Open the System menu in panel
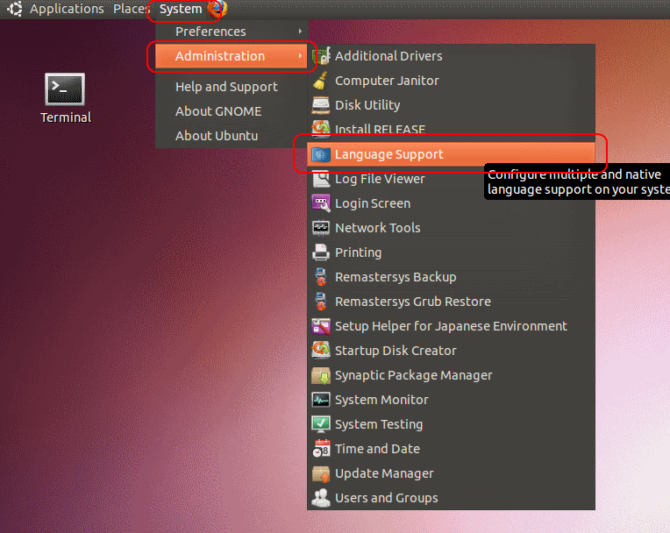670x533 pixels. pyautogui.click(x=181, y=9)
